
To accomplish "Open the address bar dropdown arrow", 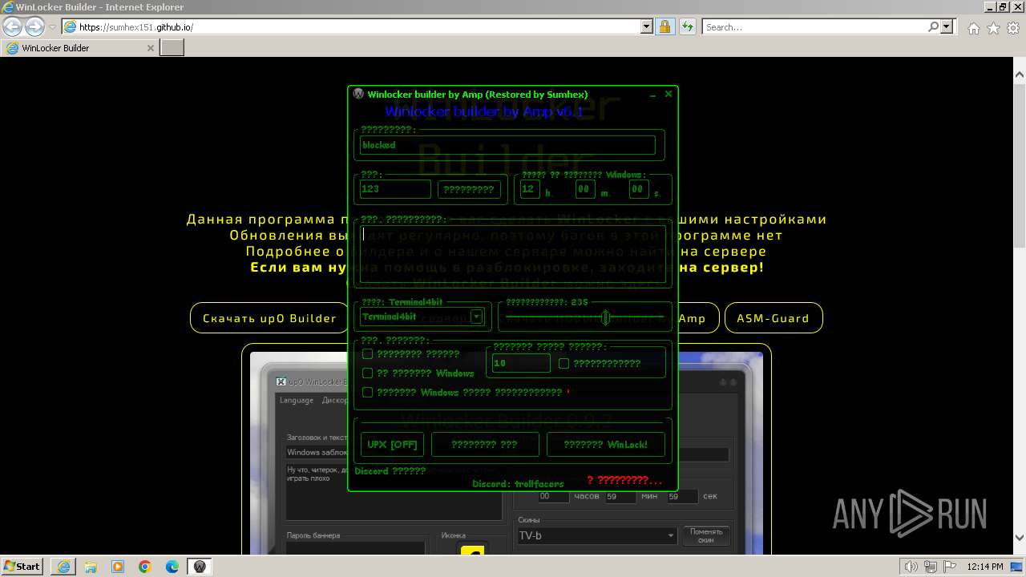I will tap(647, 27).
